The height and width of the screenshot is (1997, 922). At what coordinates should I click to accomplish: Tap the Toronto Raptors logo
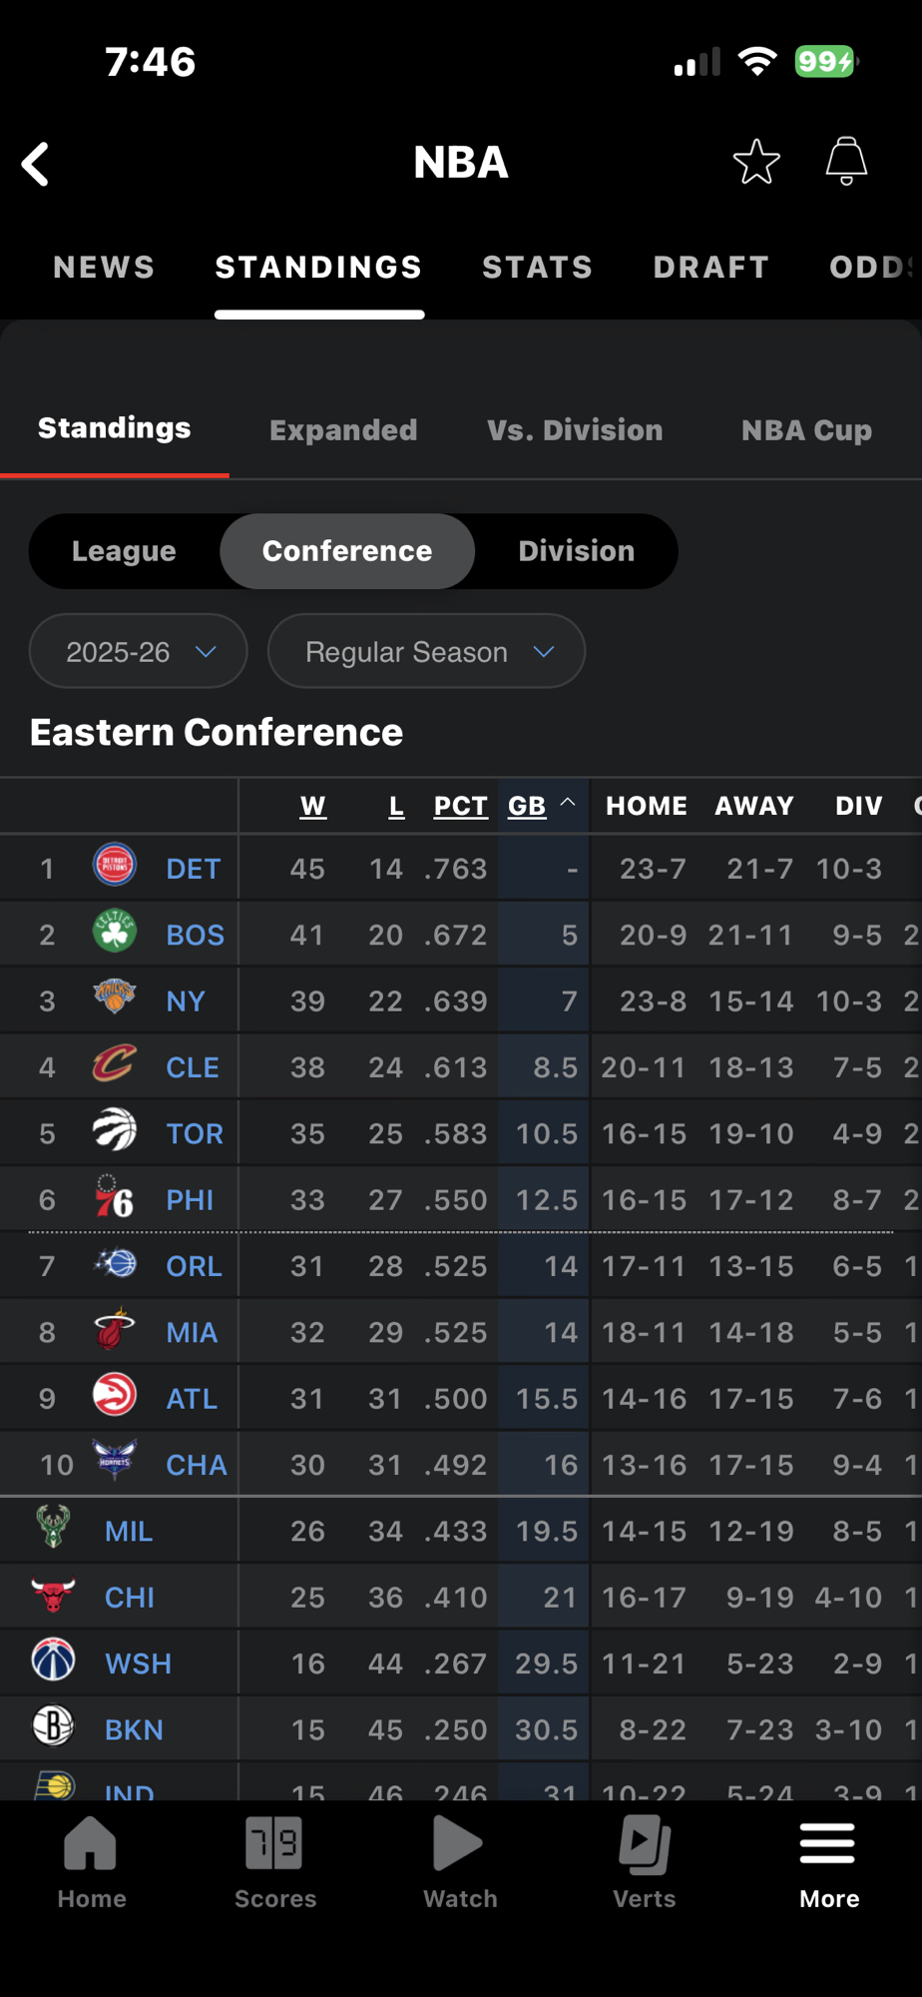pyautogui.click(x=115, y=1131)
